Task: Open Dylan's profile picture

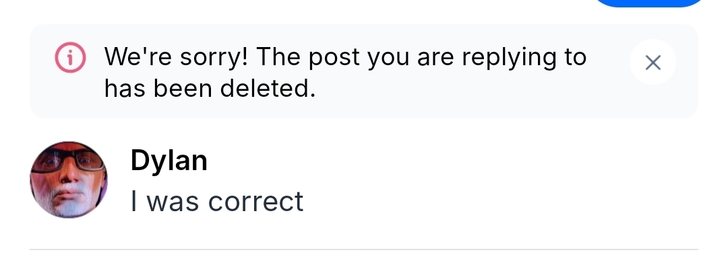Action: 69,180
